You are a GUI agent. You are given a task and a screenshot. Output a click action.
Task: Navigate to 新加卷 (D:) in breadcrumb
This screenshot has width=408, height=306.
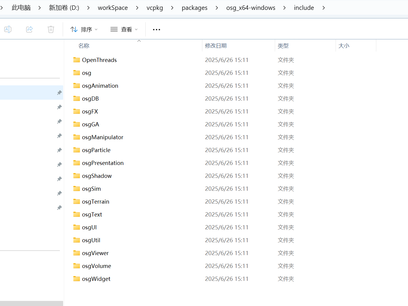64,8
